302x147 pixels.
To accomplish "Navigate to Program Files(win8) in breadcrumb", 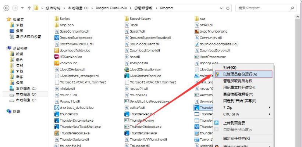I will click(111, 8).
